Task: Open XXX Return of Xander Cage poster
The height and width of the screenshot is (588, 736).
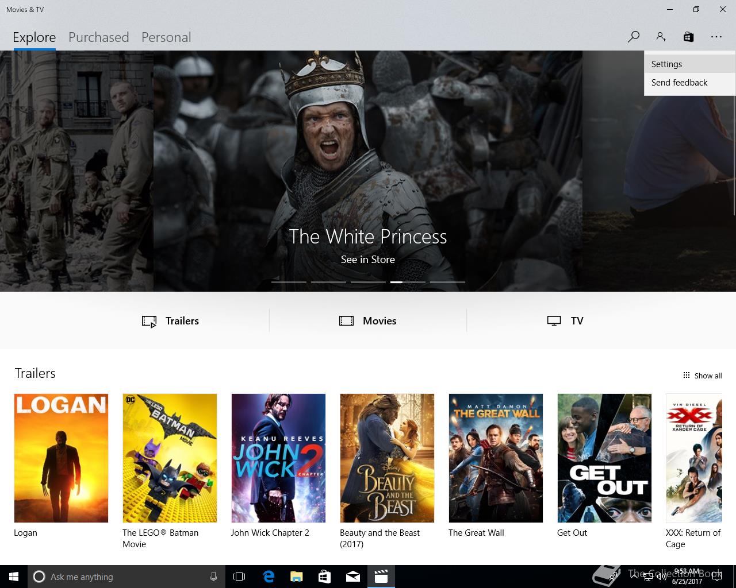Action: point(694,458)
